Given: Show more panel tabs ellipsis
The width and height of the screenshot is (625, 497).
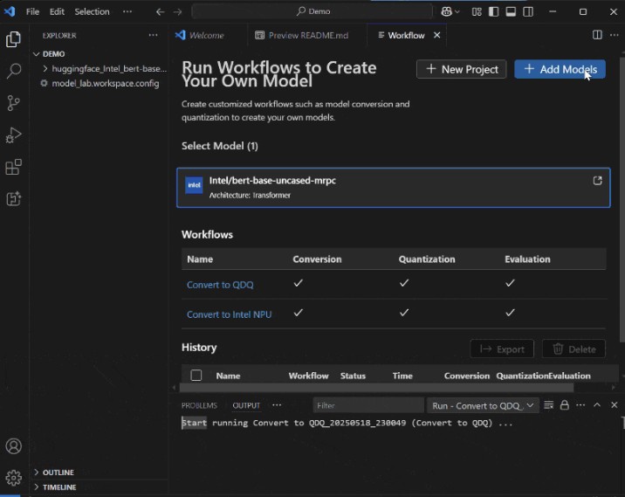Looking at the screenshot, I should tap(277, 405).
